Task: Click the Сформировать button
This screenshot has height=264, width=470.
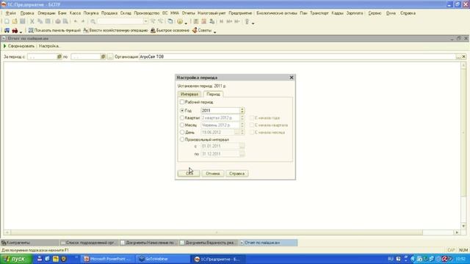Action: pos(19,46)
